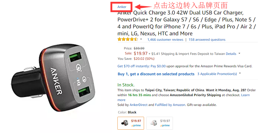
Task: View 158 answered questions
Action: click(207, 40)
